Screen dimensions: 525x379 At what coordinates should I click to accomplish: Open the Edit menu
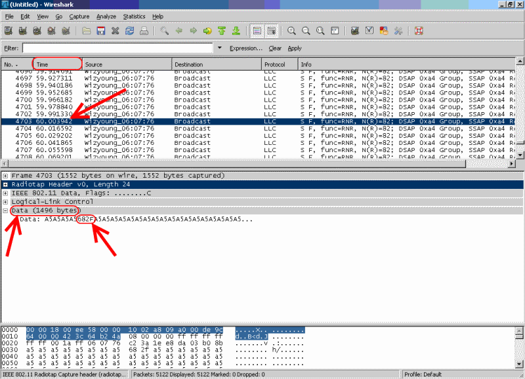pyautogui.click(x=25, y=16)
